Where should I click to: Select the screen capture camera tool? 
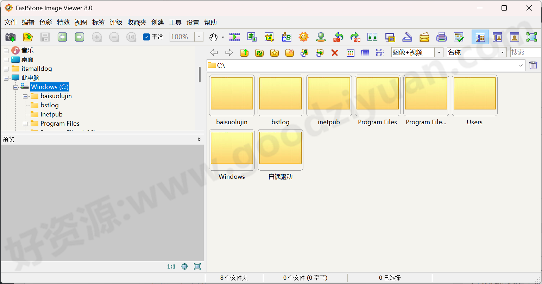tap(10, 37)
